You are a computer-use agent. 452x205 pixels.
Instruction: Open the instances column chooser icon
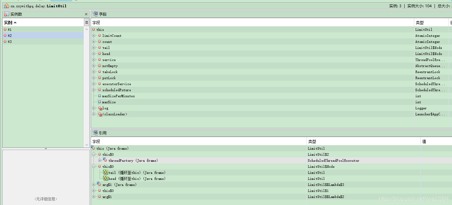coord(87,23)
